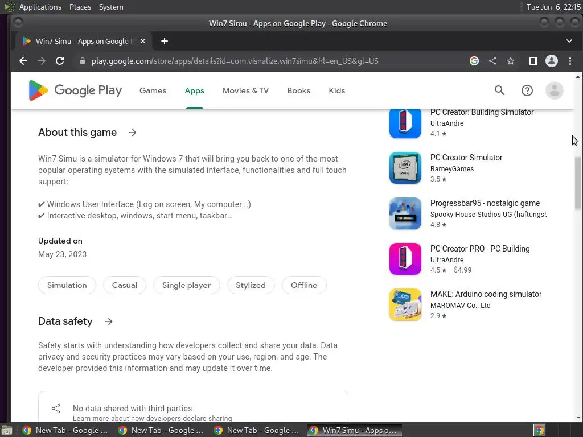Open the Chrome three-dot menu
Image resolution: width=583 pixels, height=437 pixels.
point(570,61)
